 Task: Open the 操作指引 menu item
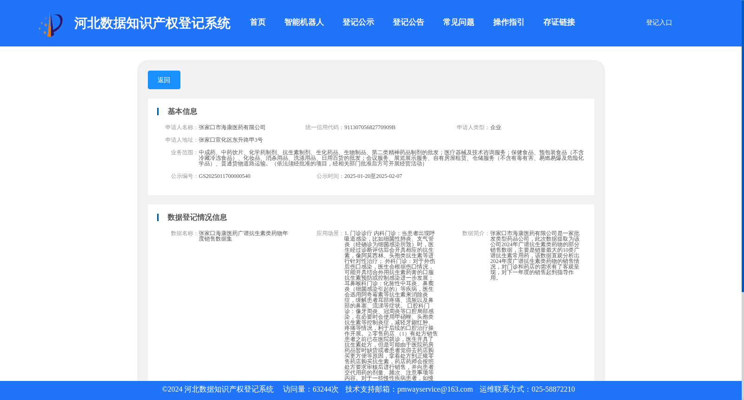pyautogui.click(x=509, y=22)
